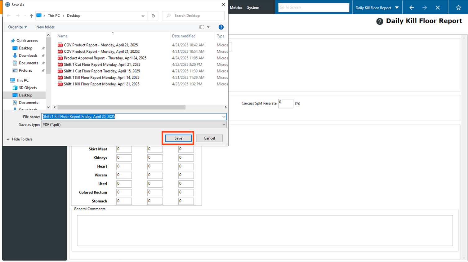Image resolution: width=468 pixels, height=262 pixels.
Task: Click the favorites star icon
Action: coord(458,7)
